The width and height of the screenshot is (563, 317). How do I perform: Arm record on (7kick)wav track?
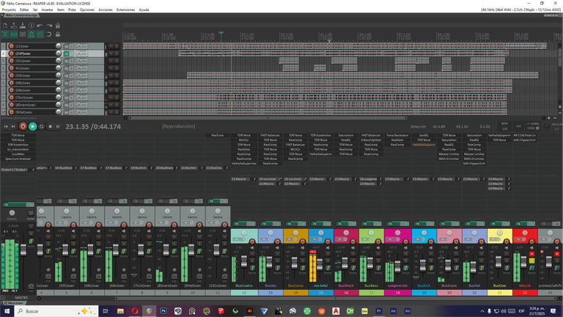[x=12, y=98]
